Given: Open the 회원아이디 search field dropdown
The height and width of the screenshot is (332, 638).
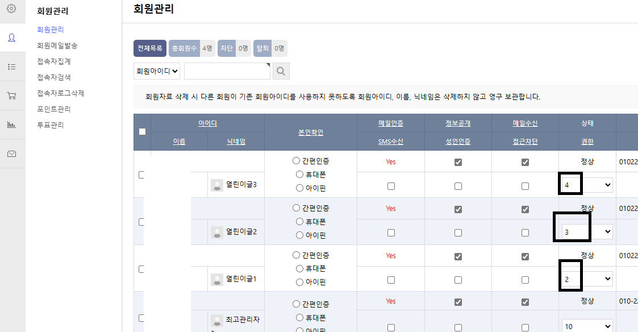Looking at the screenshot, I should point(157,71).
